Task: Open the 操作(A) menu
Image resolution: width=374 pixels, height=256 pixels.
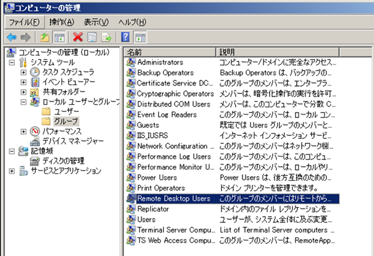Action: click(62, 22)
